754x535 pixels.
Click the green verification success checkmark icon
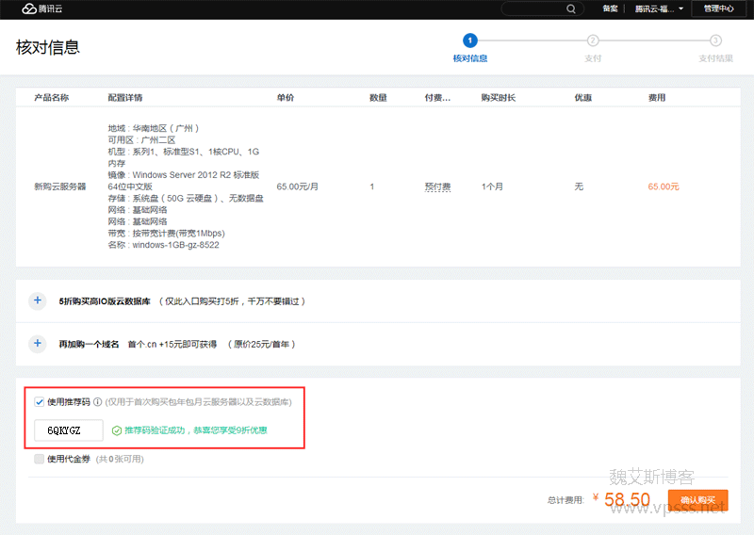[117, 430]
